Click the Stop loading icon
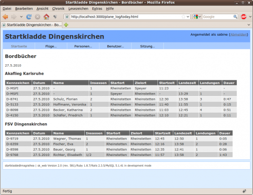253x195 pixels. 38,17
